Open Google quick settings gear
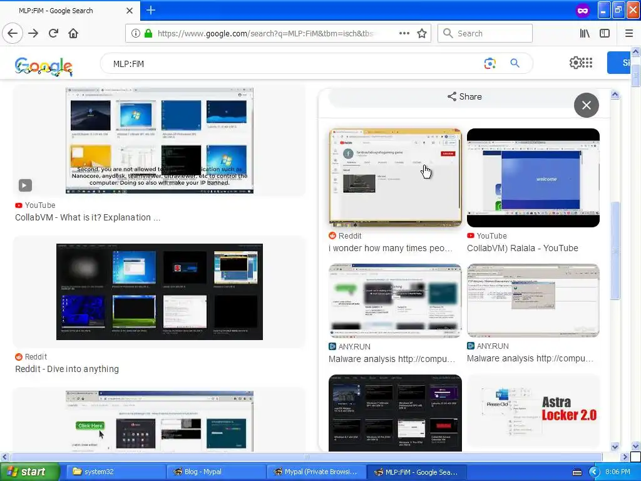 coord(575,63)
